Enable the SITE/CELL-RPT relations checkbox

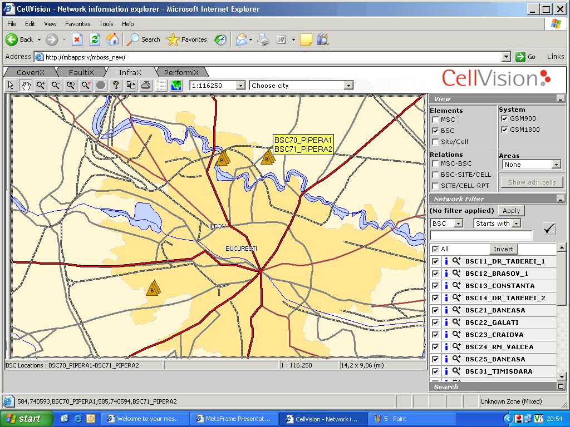click(x=435, y=186)
